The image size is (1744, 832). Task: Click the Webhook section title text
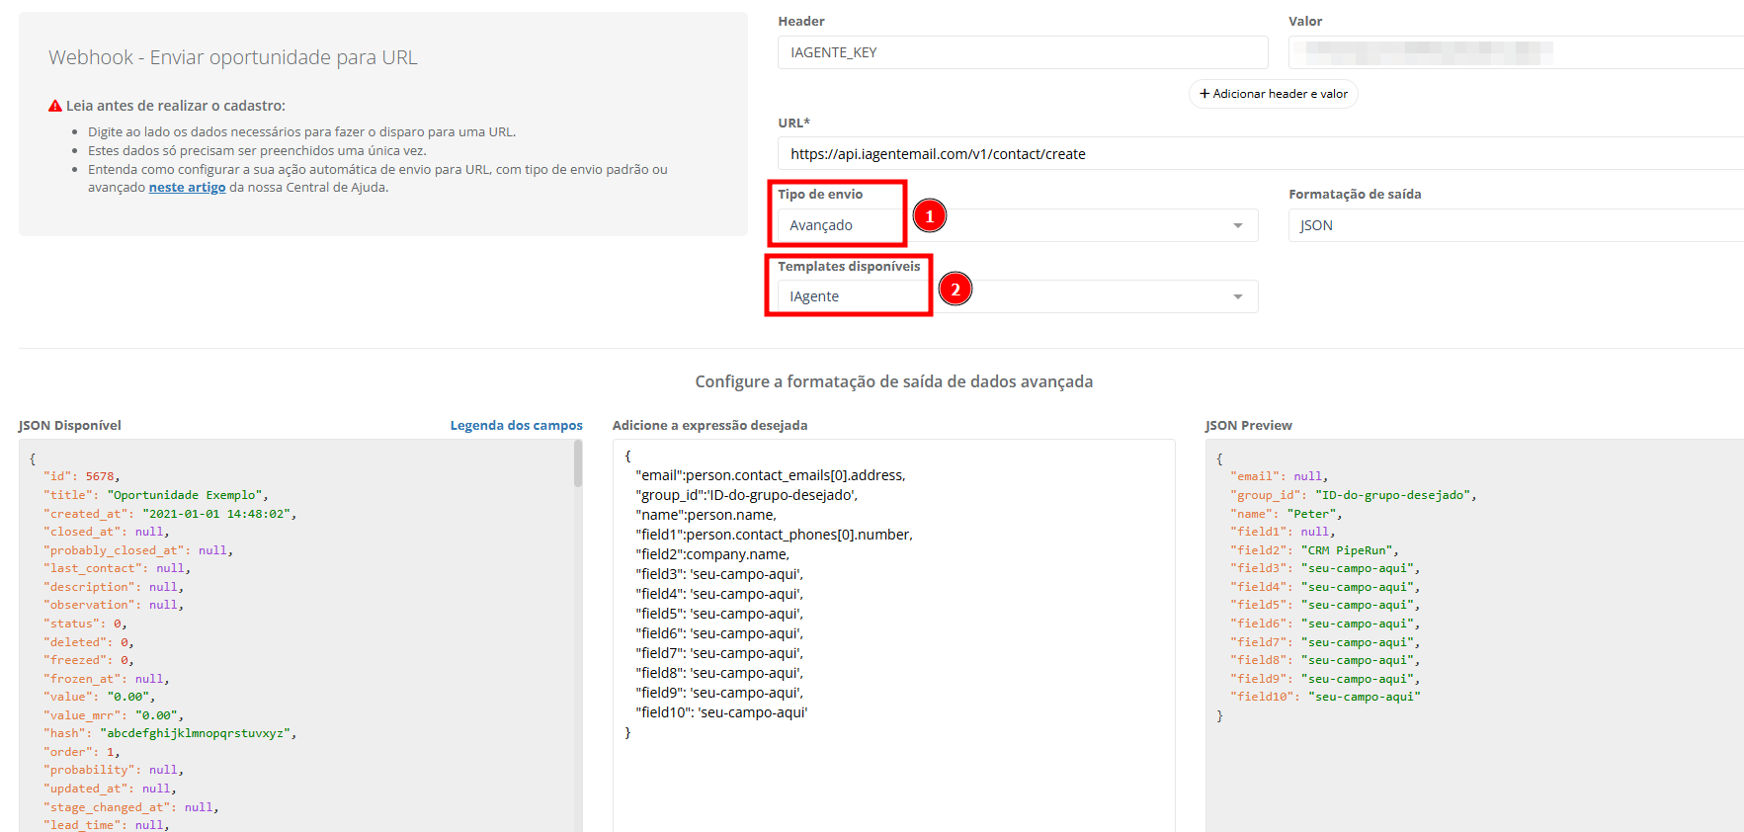coord(233,57)
